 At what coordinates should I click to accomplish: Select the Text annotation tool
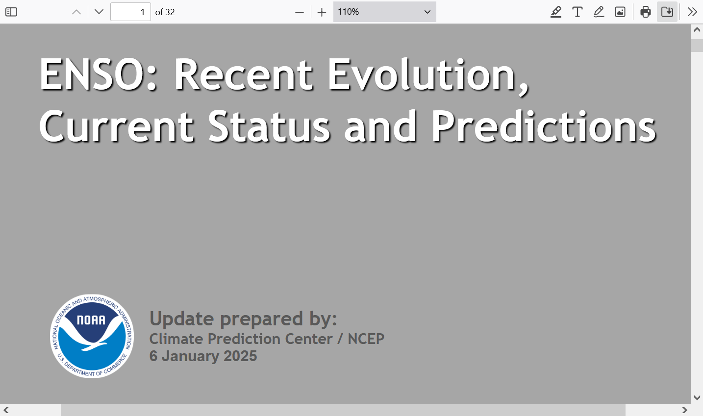577,12
